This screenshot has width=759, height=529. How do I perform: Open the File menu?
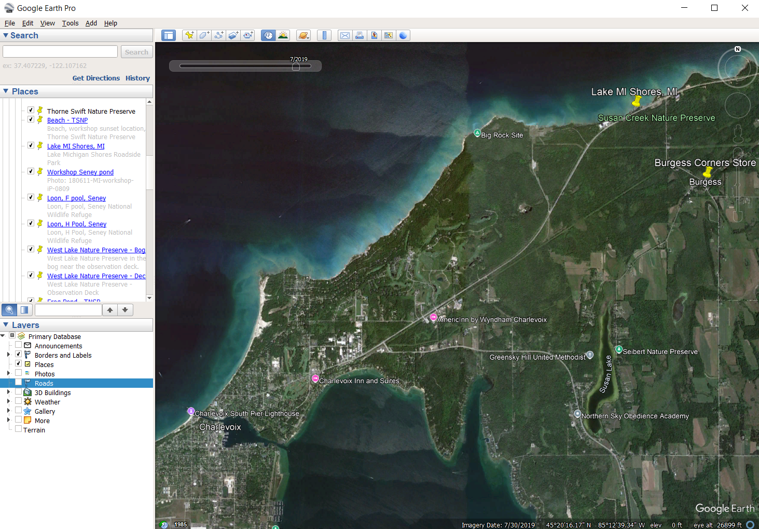(x=10, y=23)
